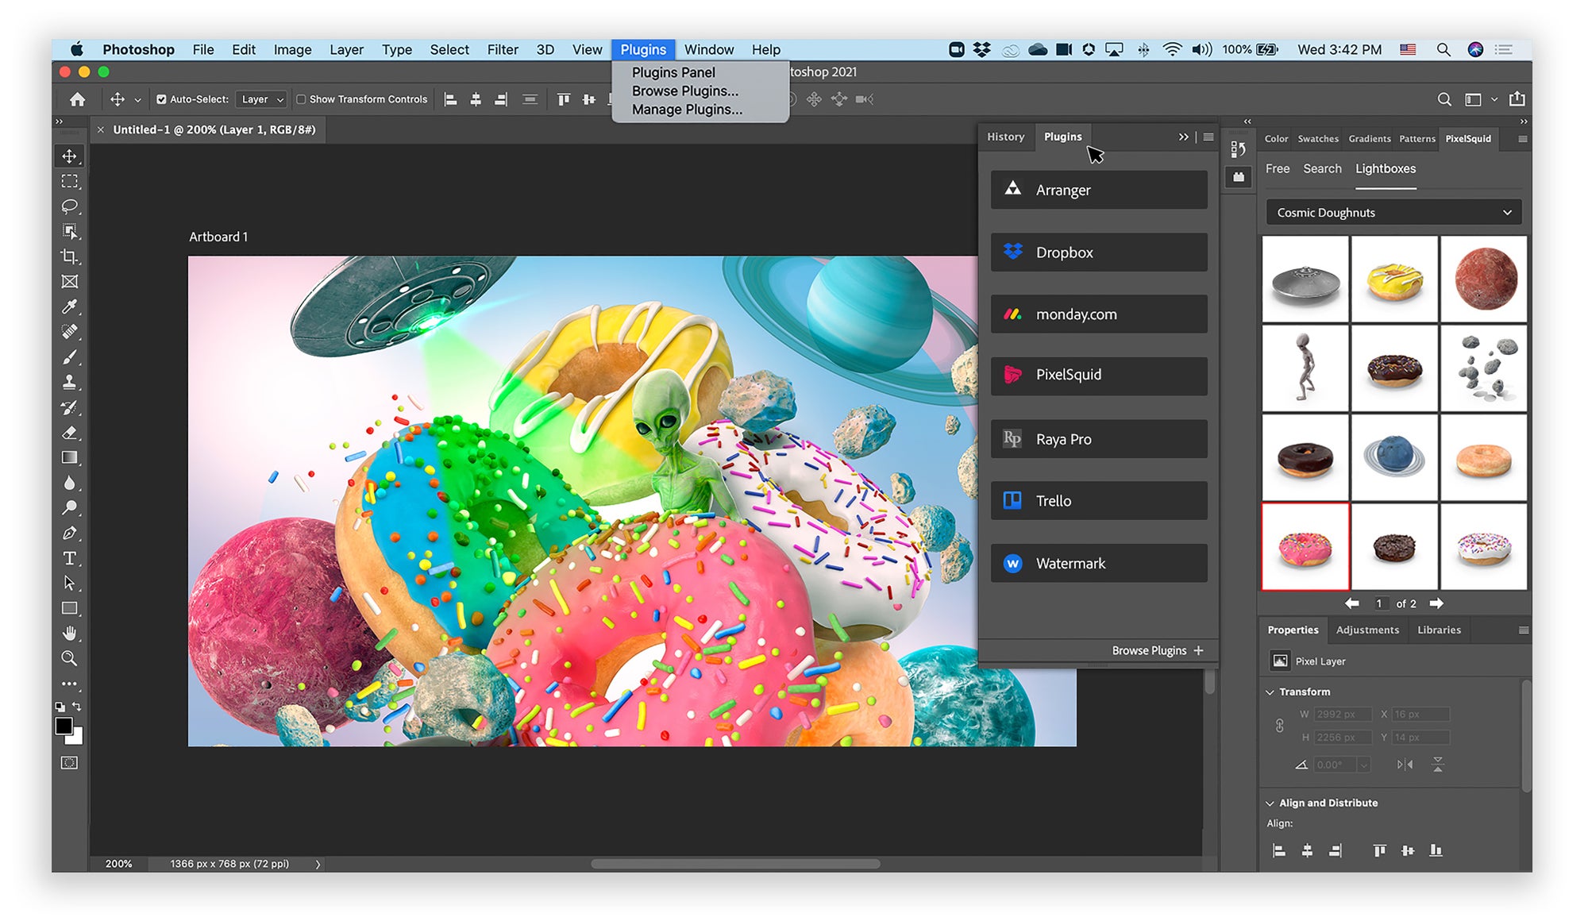Open the Cosmic Doughnuts lightbox dropdown
The height and width of the screenshot is (921, 1588).
point(1393,213)
